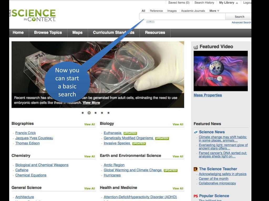Viewport: 269px width, 201px height.
Task: Open Browse Topics in navigation bar
Action: click(x=48, y=33)
